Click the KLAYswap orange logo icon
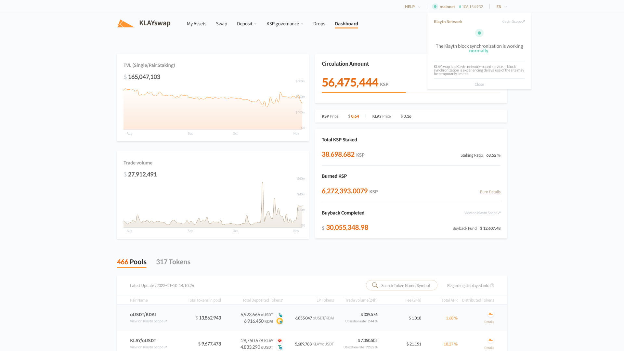624x351 pixels. pyautogui.click(x=126, y=23)
